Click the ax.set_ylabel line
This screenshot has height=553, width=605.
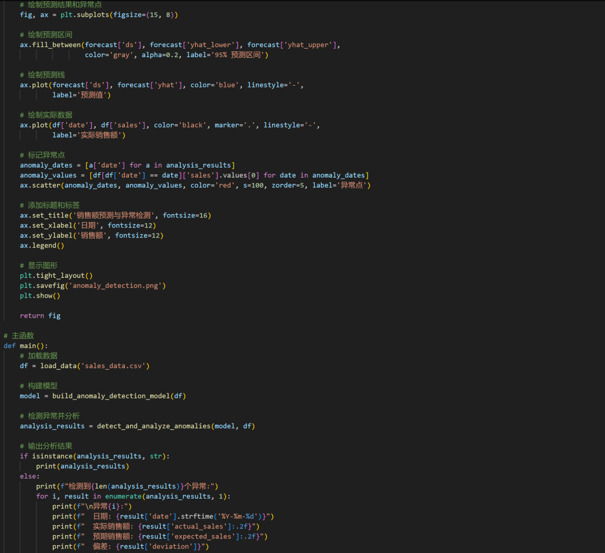click(91, 235)
